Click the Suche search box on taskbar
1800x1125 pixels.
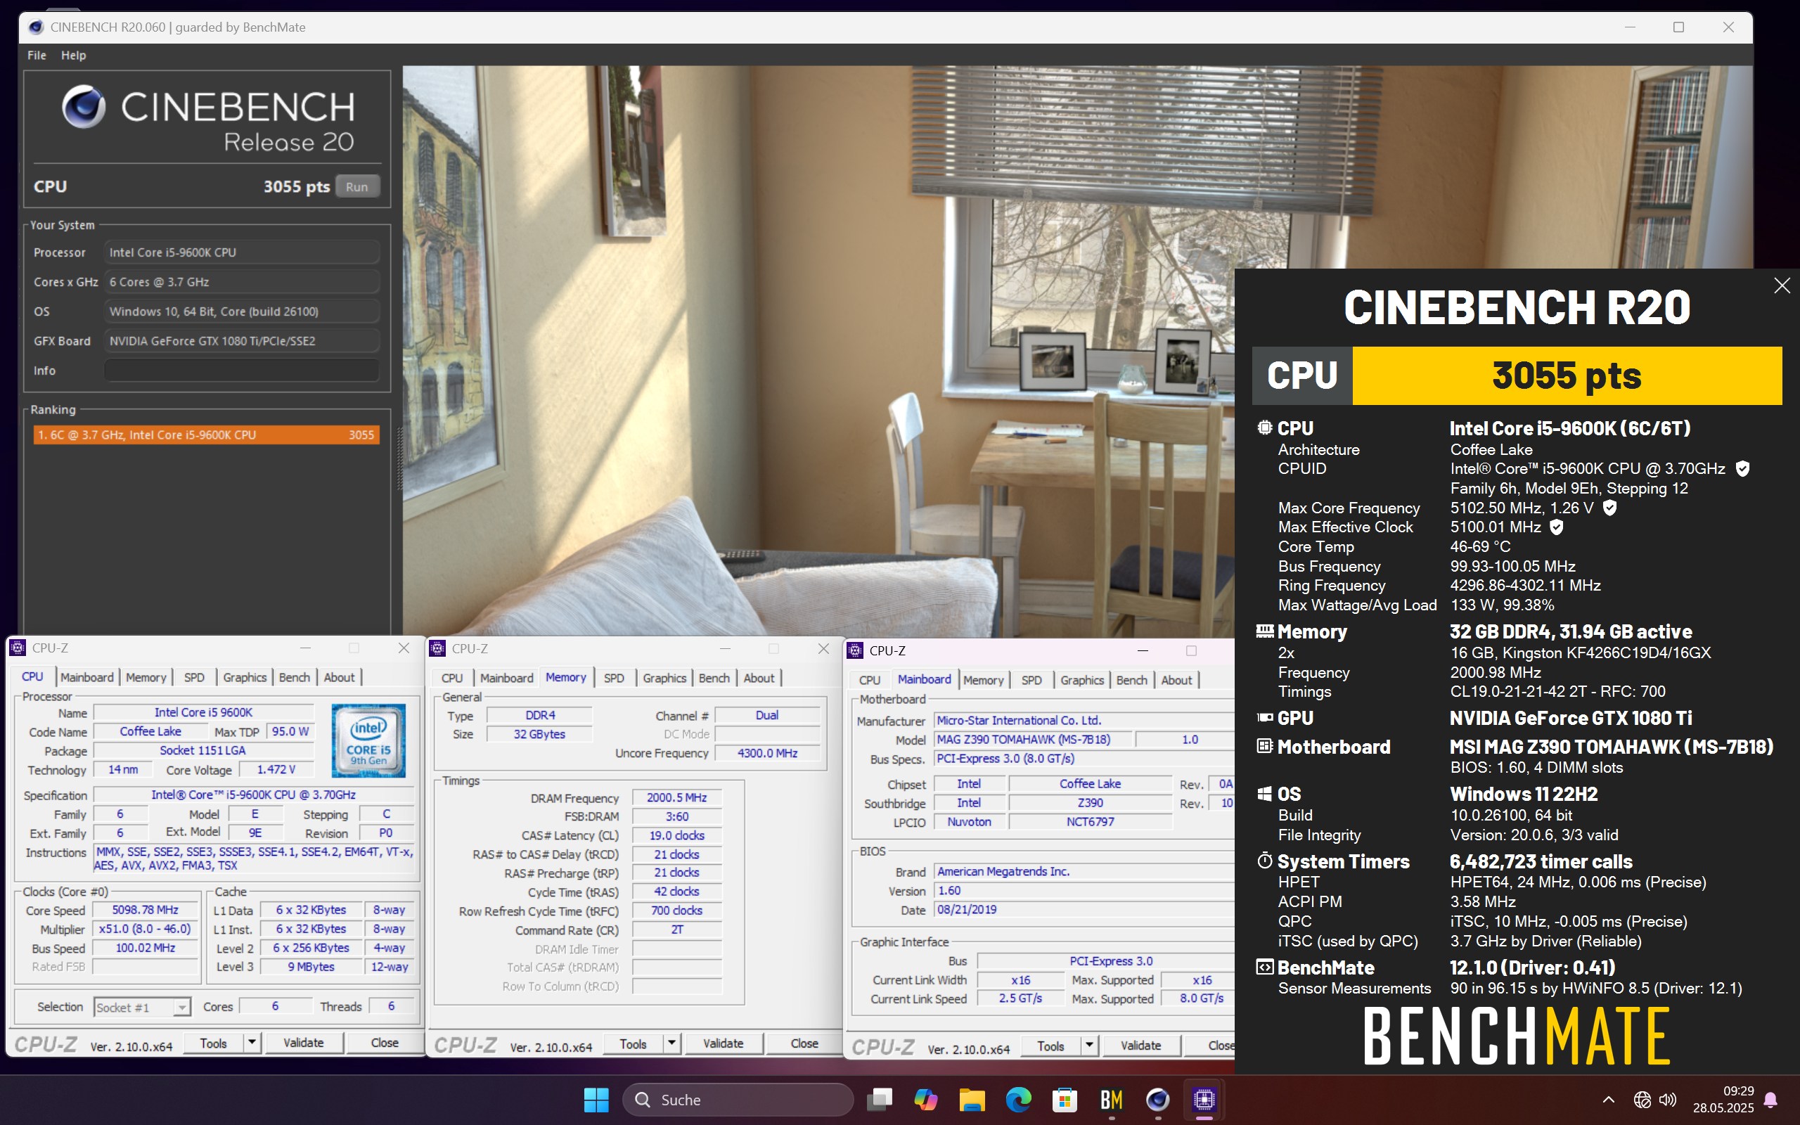738,1100
